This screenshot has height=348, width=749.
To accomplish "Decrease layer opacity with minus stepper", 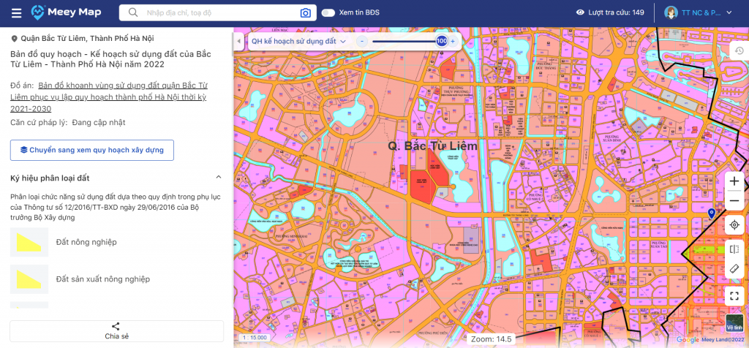I will [361, 42].
